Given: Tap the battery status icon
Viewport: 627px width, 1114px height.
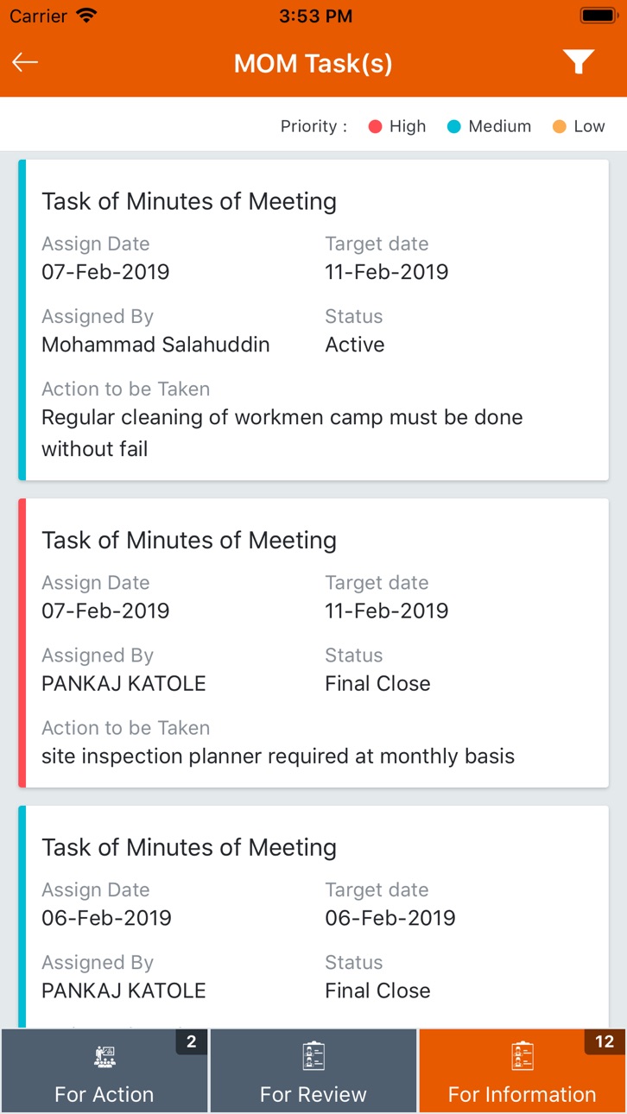Looking at the screenshot, I should point(598,16).
